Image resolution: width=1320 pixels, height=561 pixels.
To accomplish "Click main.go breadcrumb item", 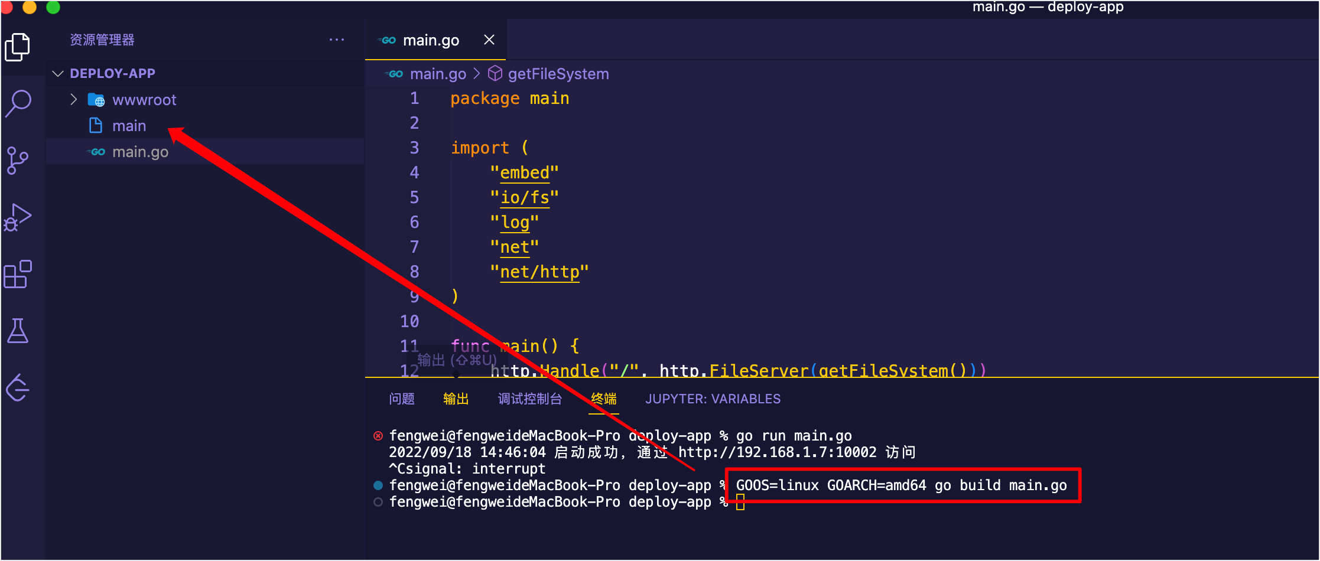I will point(437,74).
